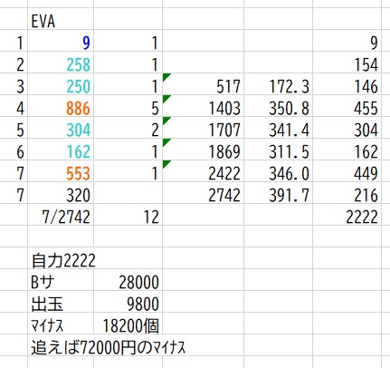Select the cell with value 455

pos(347,108)
